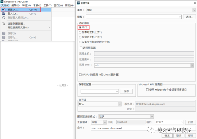Select 在命名主机上并行 radio option
Image resolution: width=197 pixels, height=139 pixels.
click(80, 37)
